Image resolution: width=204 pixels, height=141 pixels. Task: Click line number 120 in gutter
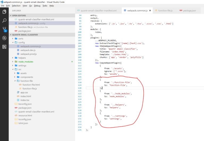tap(80, 88)
